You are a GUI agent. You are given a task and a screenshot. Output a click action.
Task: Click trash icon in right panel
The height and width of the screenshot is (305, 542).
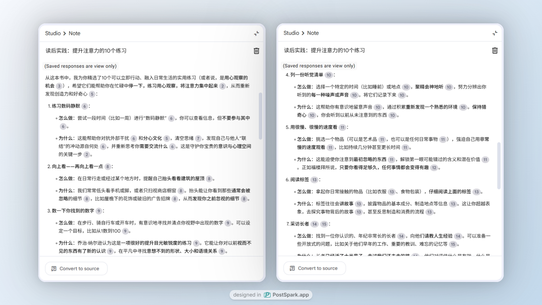pos(495,50)
